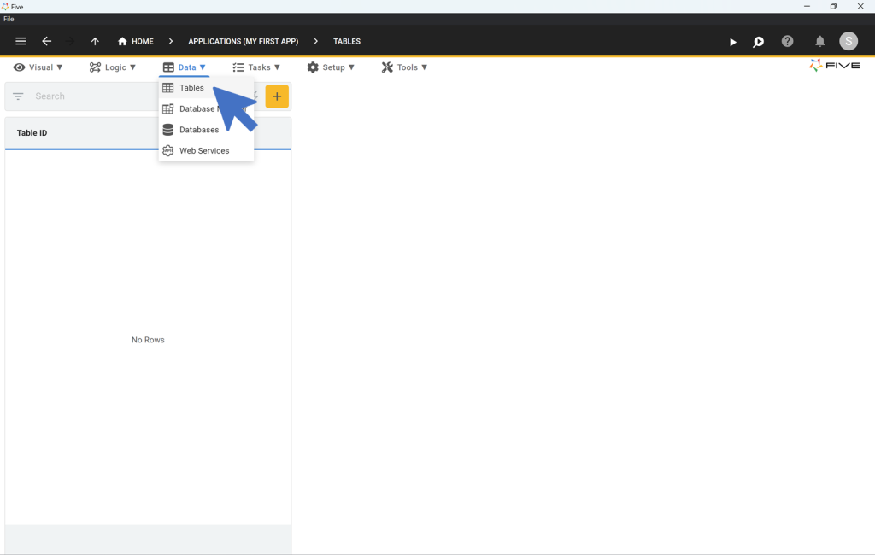Open the Visual dropdown menu
The height and width of the screenshot is (555, 875).
pyautogui.click(x=38, y=67)
